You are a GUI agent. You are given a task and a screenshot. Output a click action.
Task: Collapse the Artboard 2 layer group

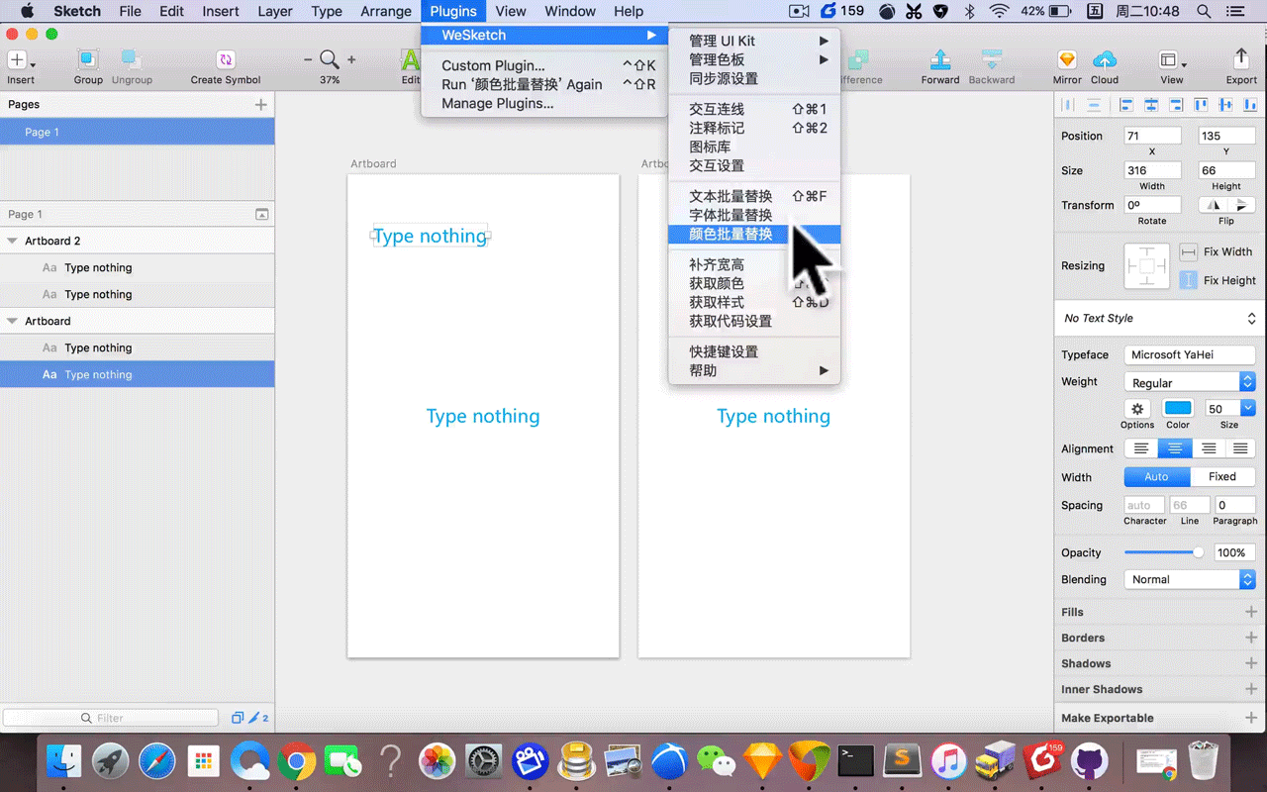13,241
